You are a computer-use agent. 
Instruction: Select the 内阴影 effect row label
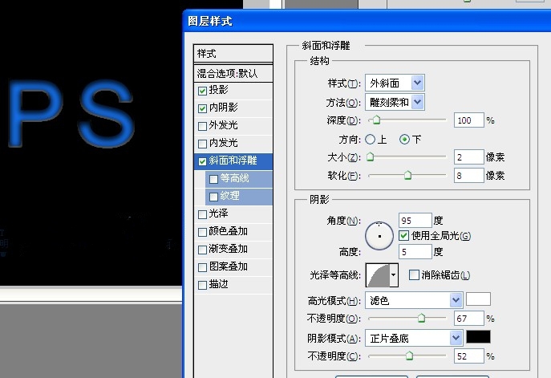coord(224,108)
